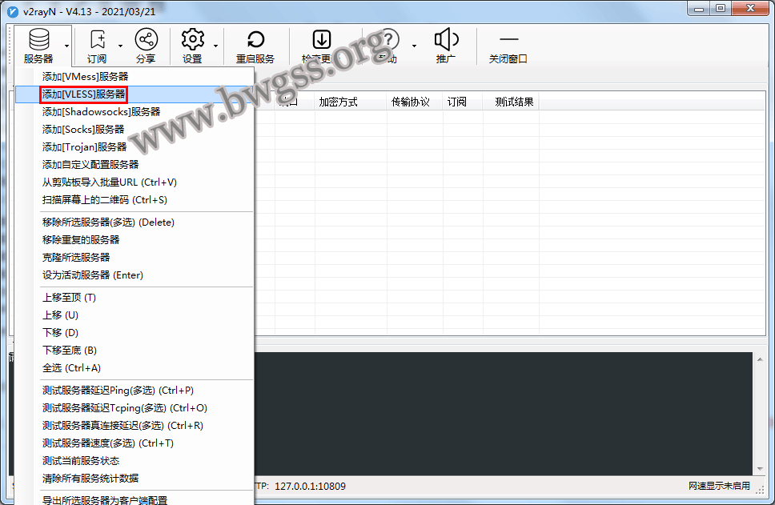
Task: Expand the 服务器 dropdown arrow
Action: 66,46
